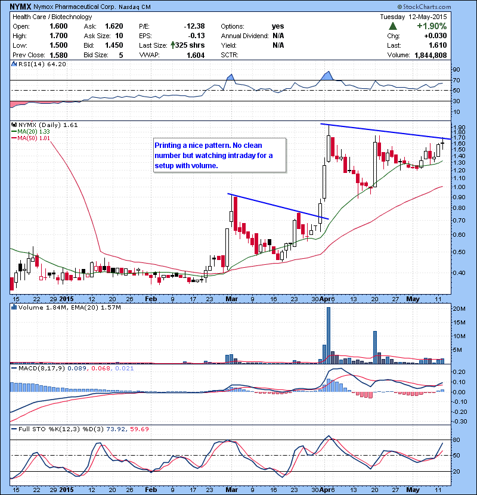Click the blue annotation text box
Image resolution: width=477 pixels, height=495 pixels.
coord(219,155)
